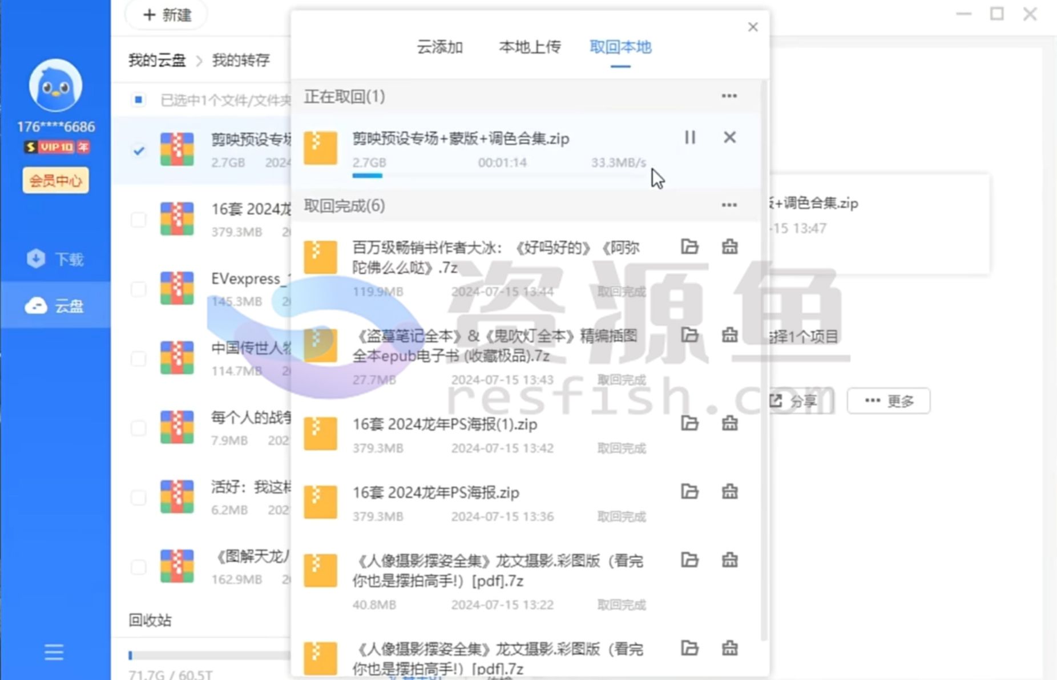Screen dimensions: 1057x680
Task: Close the transfer popup panel
Action: pyautogui.click(x=753, y=27)
